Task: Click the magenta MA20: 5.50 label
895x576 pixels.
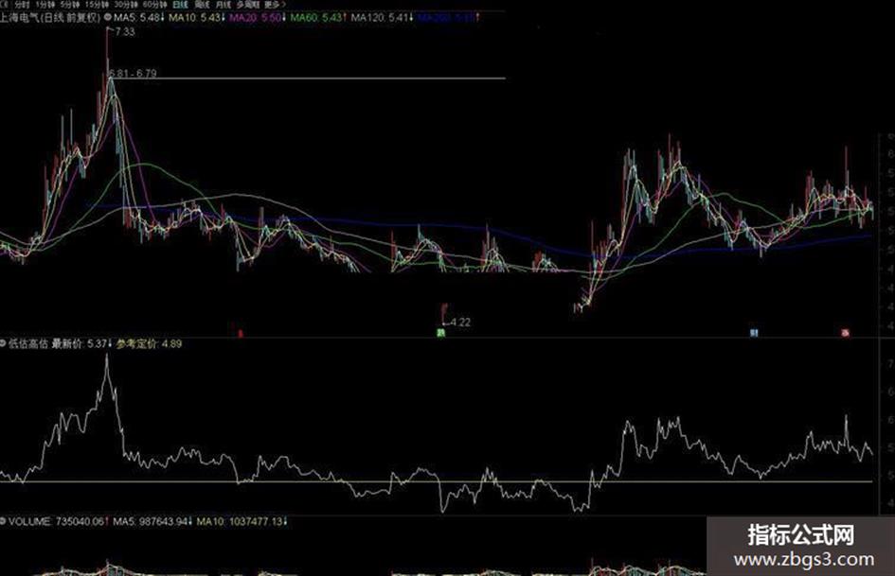Action: click(x=258, y=17)
